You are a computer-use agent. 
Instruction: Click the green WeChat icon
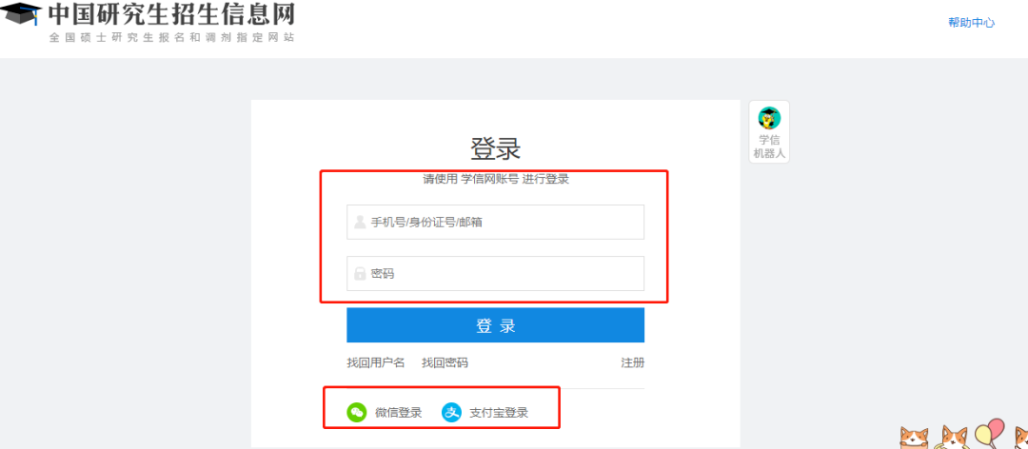[x=356, y=412]
